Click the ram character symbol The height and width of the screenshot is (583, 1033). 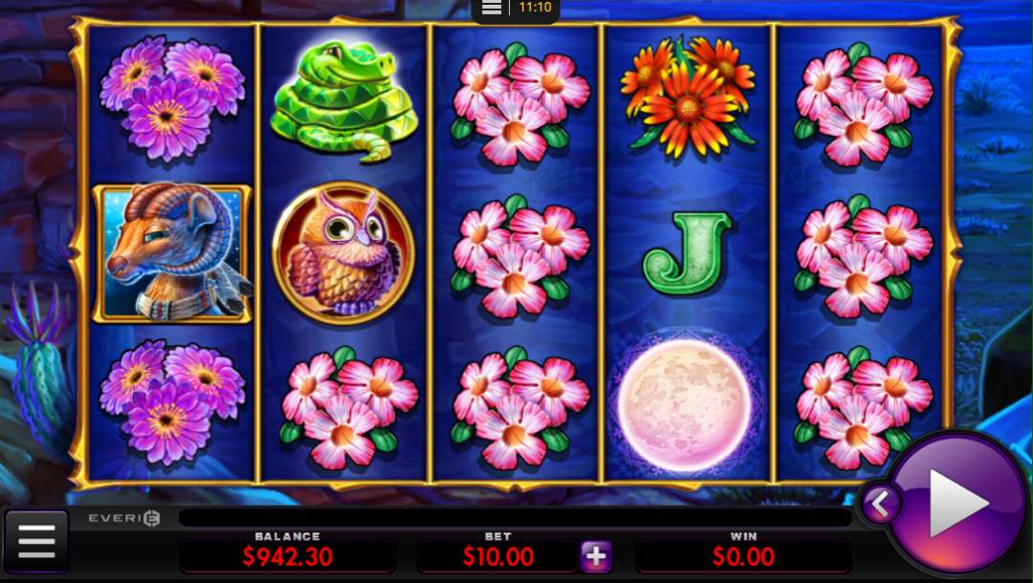coord(172,254)
